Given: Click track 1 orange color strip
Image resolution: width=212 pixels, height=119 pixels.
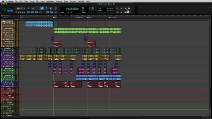Looking at the screenshot, I should [2, 24].
